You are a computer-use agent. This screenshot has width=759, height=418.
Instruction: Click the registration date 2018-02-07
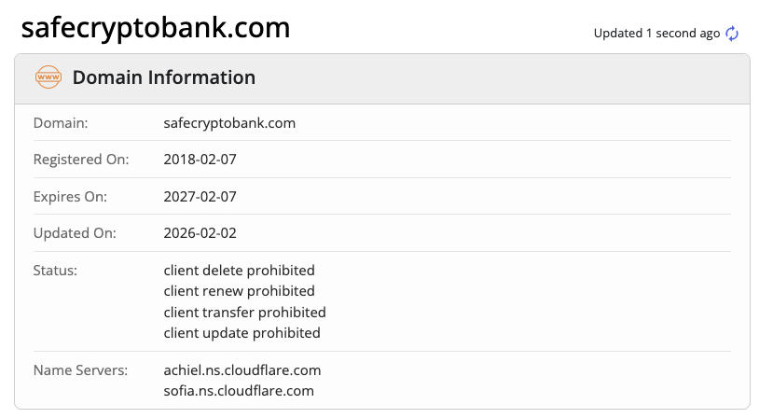pyautogui.click(x=200, y=160)
